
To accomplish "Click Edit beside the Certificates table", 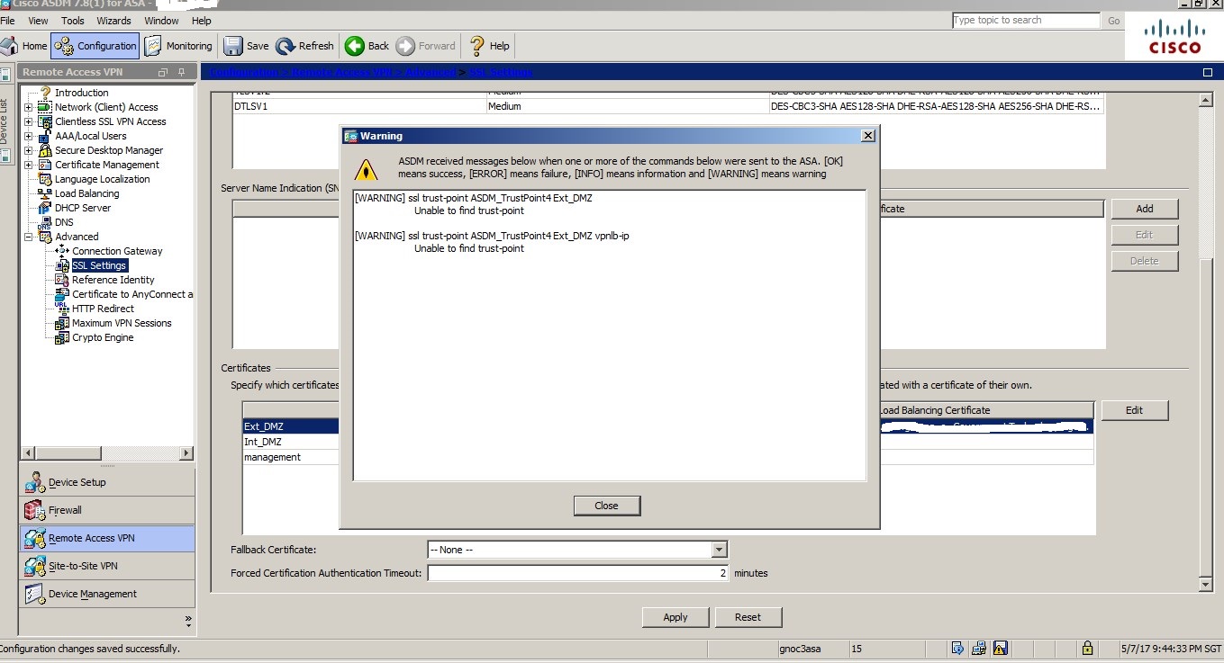I will point(1135,410).
